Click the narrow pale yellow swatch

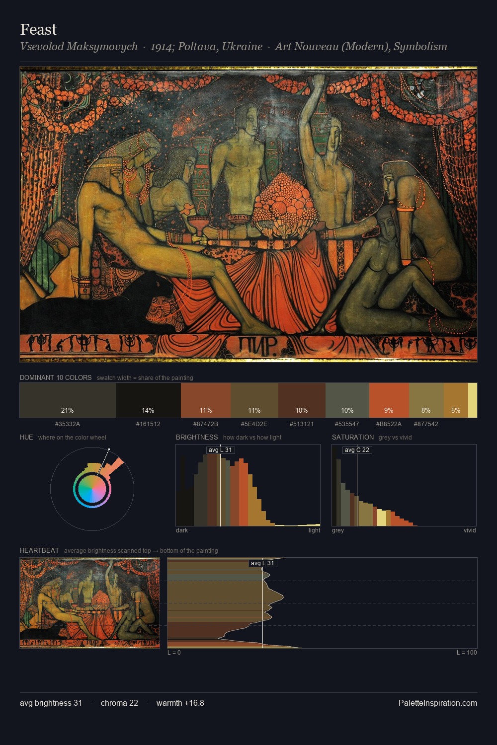[473, 400]
